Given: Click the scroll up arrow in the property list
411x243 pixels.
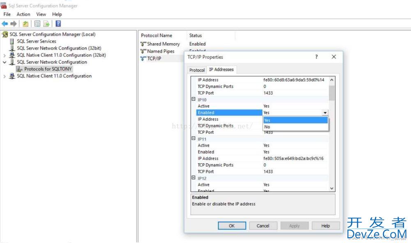Looking at the screenshot, I should tap(332, 80).
